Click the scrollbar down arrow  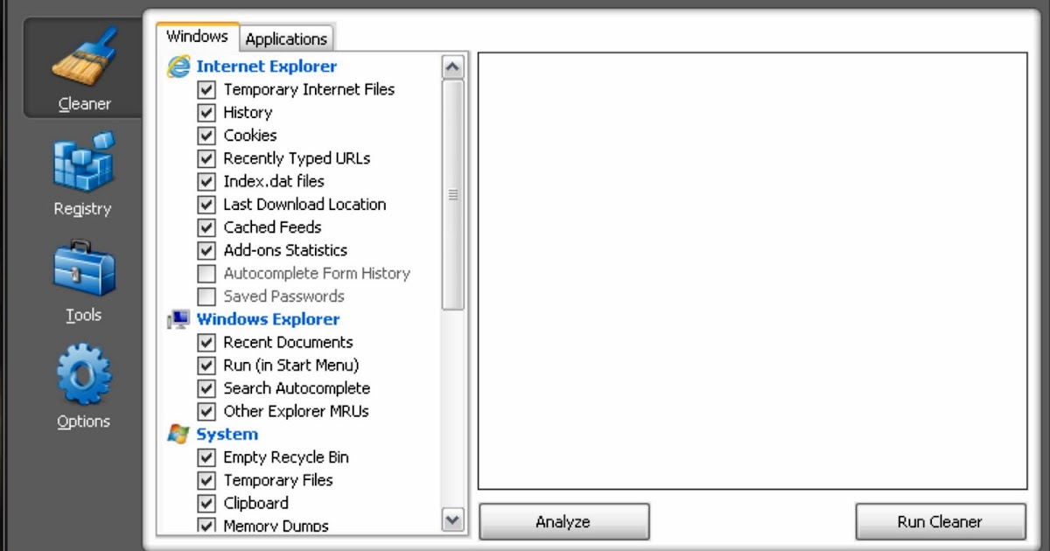[x=453, y=520]
